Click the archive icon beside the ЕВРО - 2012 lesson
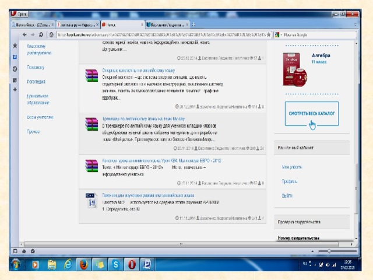 92,166
